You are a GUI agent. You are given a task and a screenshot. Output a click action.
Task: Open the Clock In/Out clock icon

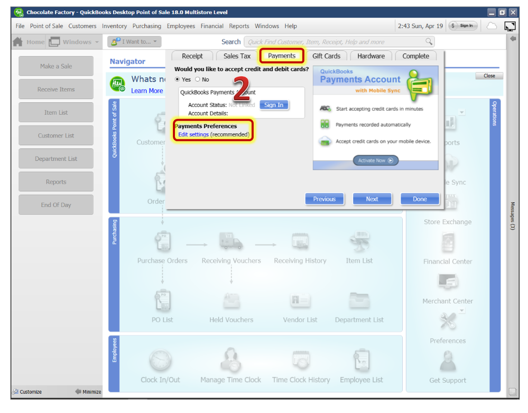[161, 361]
